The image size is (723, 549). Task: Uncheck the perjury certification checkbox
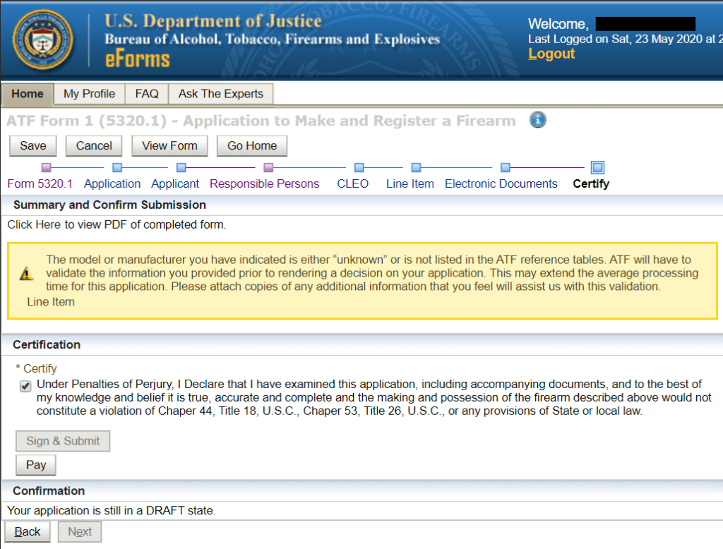tap(25, 386)
